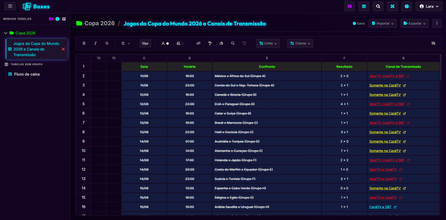The width and height of the screenshot is (446, 220).
Task: Open row 4 Somente na CazéTV link
Action: [x=385, y=95]
